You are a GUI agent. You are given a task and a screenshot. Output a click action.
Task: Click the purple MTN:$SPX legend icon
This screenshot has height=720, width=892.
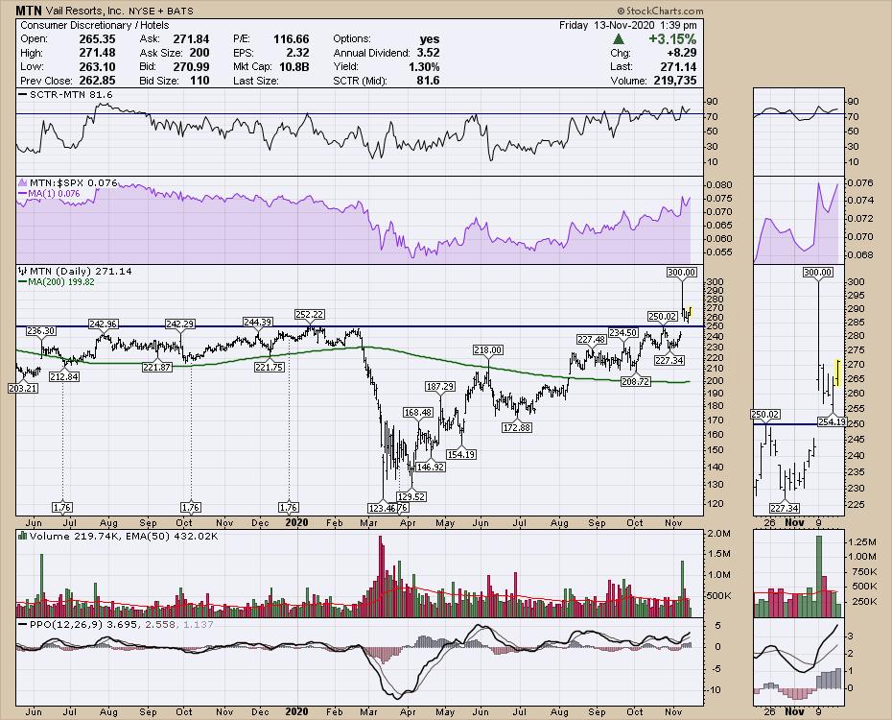(x=23, y=183)
